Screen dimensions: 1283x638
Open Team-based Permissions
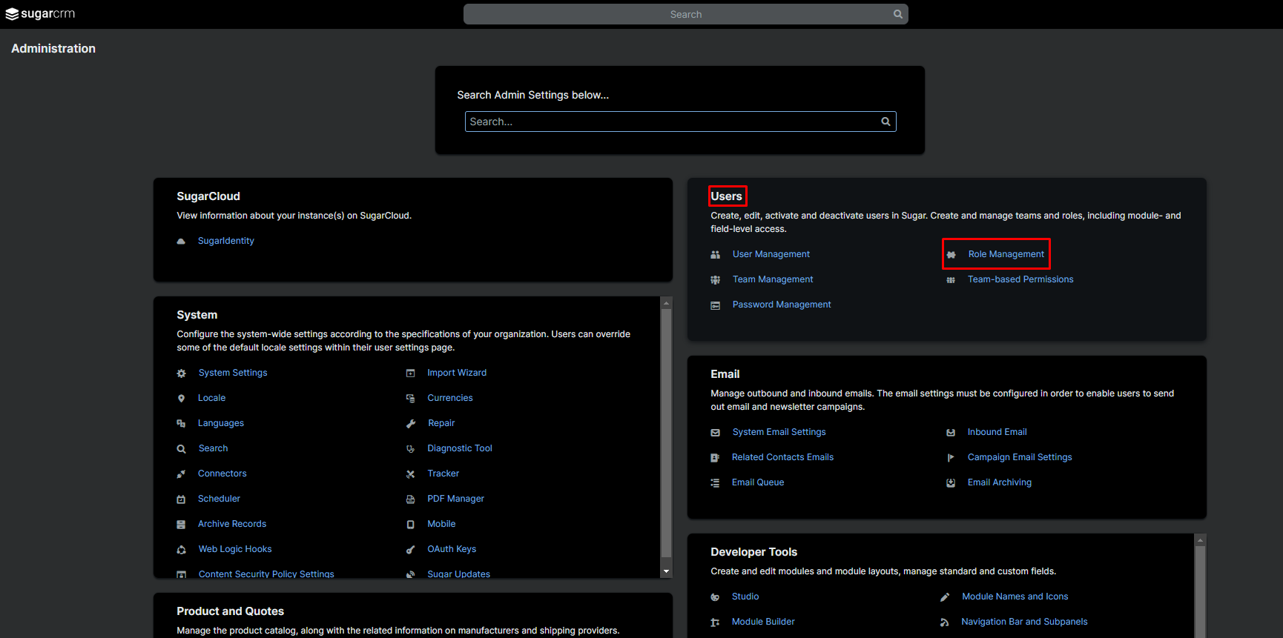[1020, 279]
